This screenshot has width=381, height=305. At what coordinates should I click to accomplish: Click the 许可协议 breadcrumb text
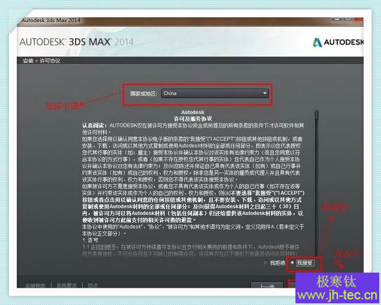coord(50,61)
